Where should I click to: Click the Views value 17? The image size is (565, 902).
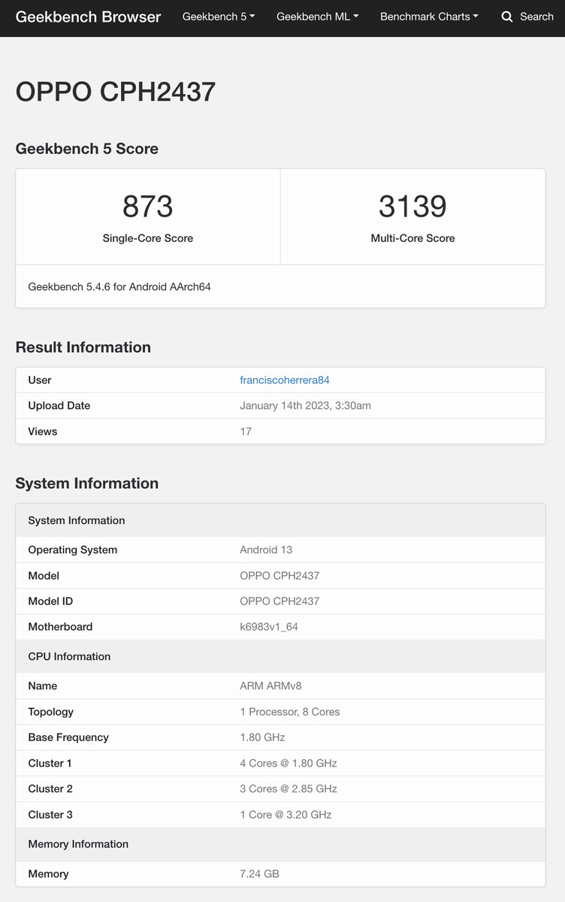[246, 431]
